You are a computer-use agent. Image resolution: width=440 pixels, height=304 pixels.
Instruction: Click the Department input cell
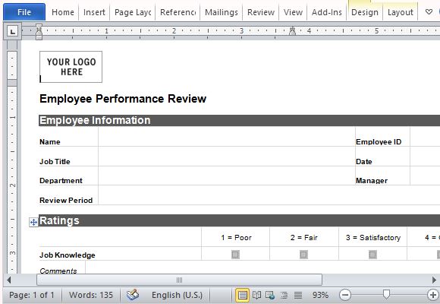227,176
